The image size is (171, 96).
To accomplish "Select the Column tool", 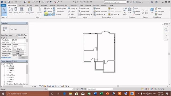I will (40, 11).
